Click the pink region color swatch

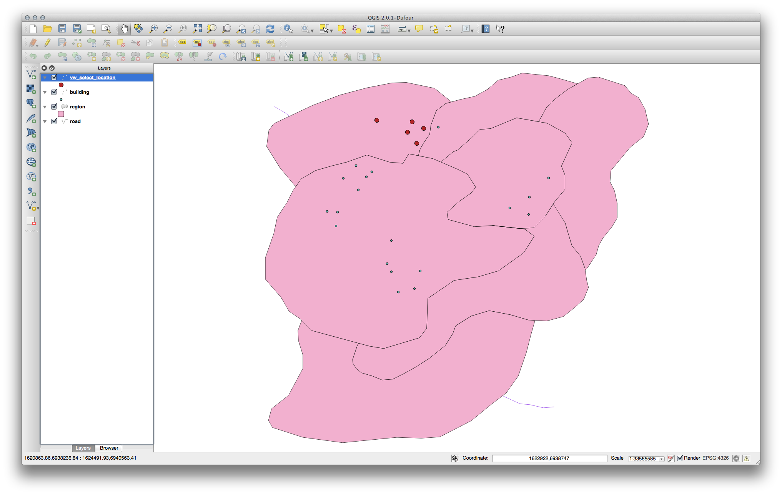pyautogui.click(x=61, y=114)
